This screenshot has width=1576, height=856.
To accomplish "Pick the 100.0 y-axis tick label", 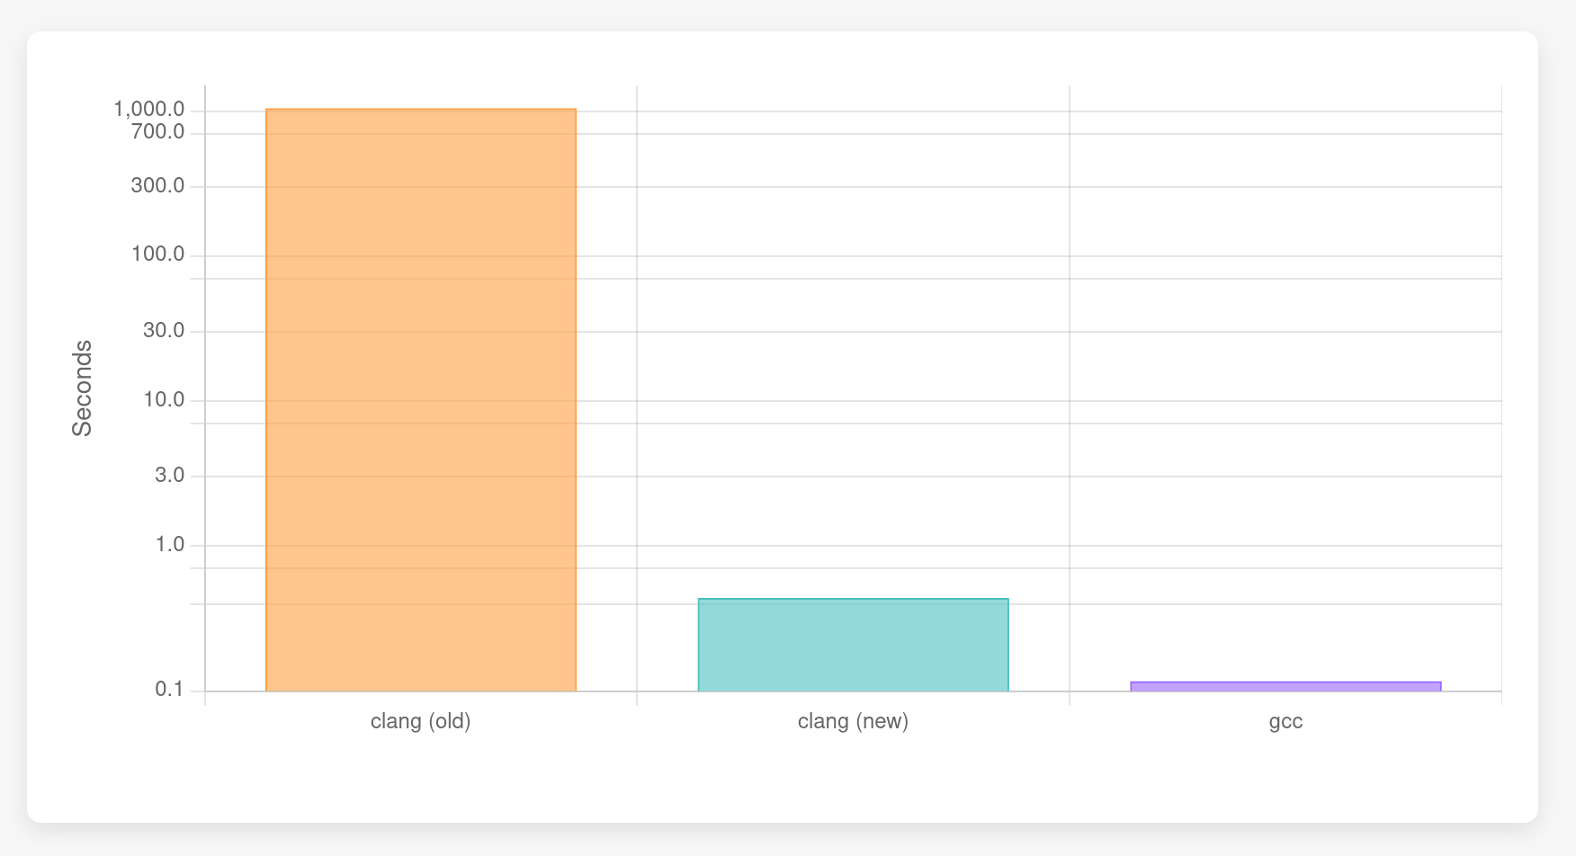I will [x=157, y=254].
